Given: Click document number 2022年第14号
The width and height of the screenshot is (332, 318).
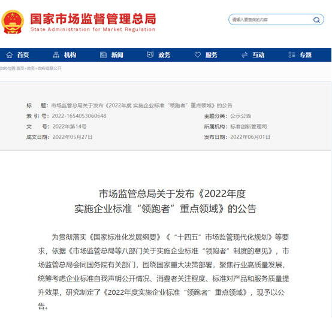Looking at the screenshot, I should [x=70, y=126].
